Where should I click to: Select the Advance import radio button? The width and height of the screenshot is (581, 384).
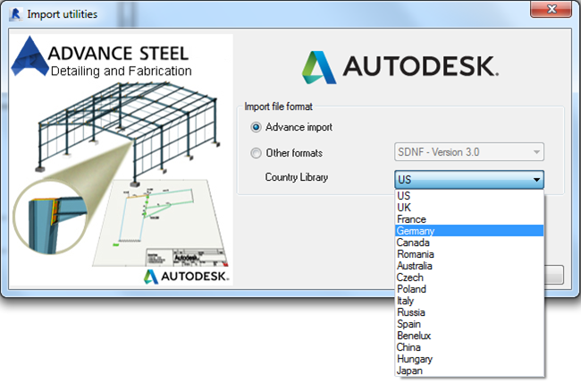tap(256, 127)
